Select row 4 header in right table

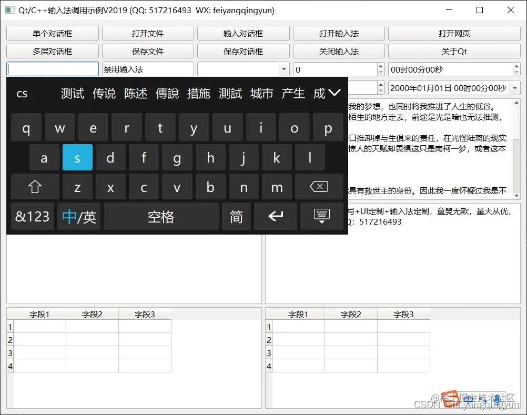coord(269,366)
